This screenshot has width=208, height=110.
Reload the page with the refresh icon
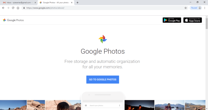click(x=13, y=8)
